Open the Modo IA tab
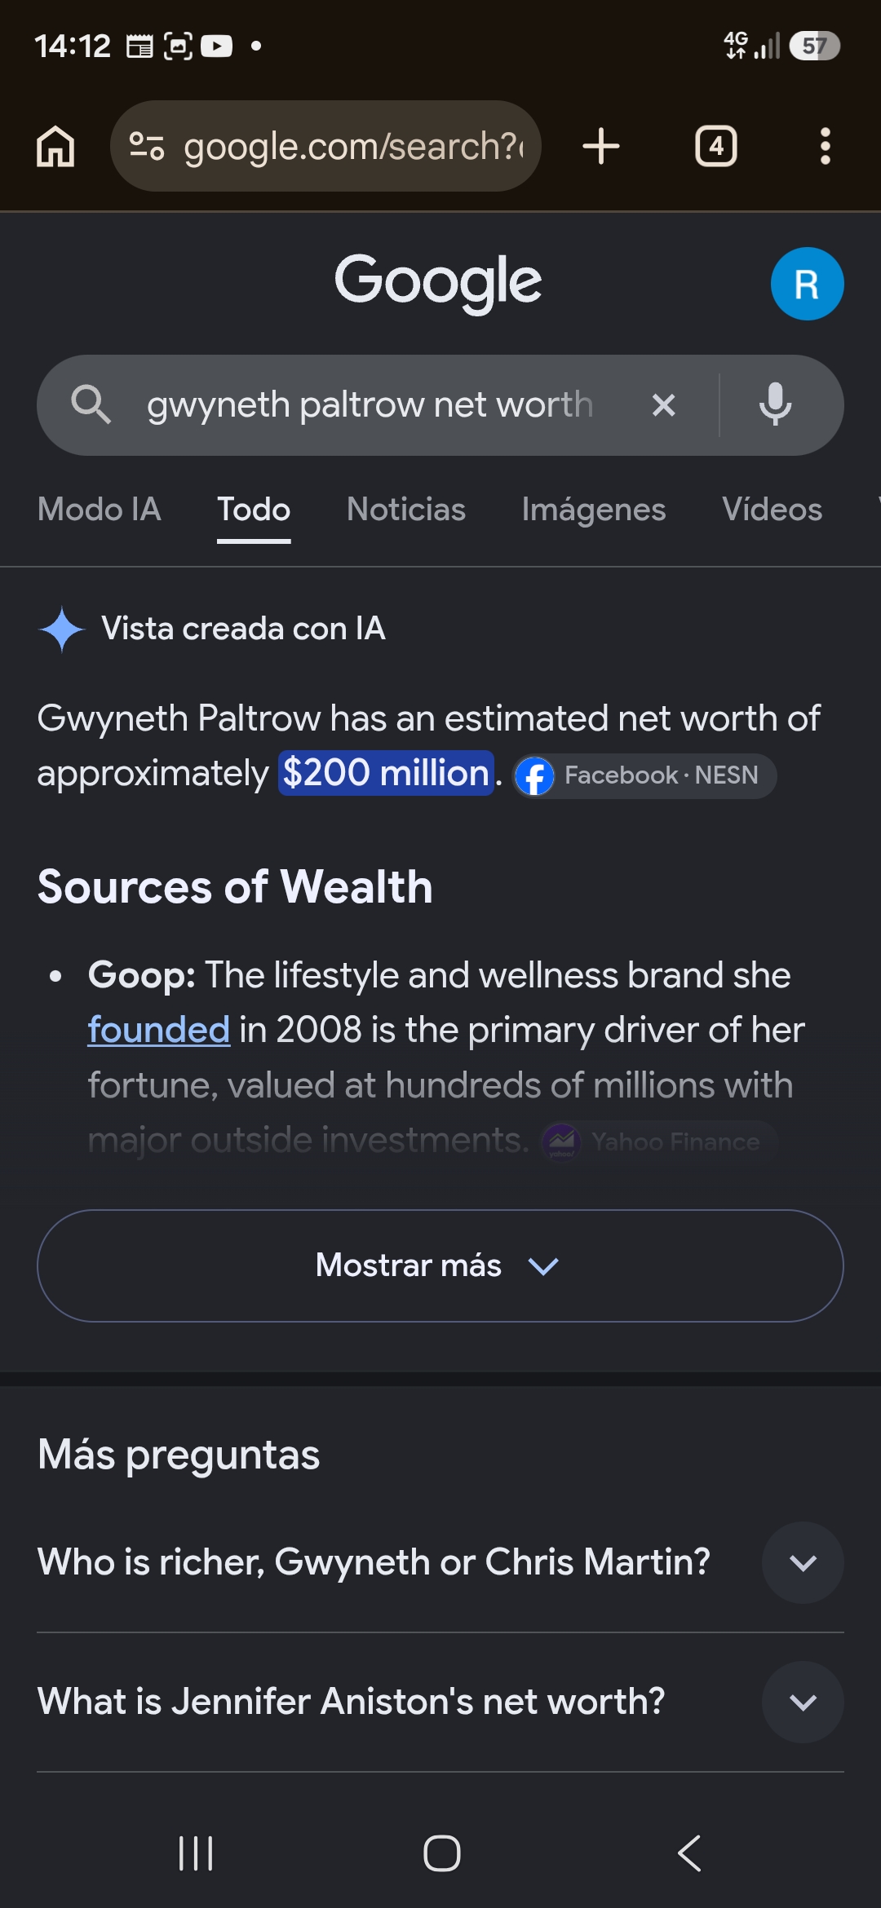 [100, 510]
